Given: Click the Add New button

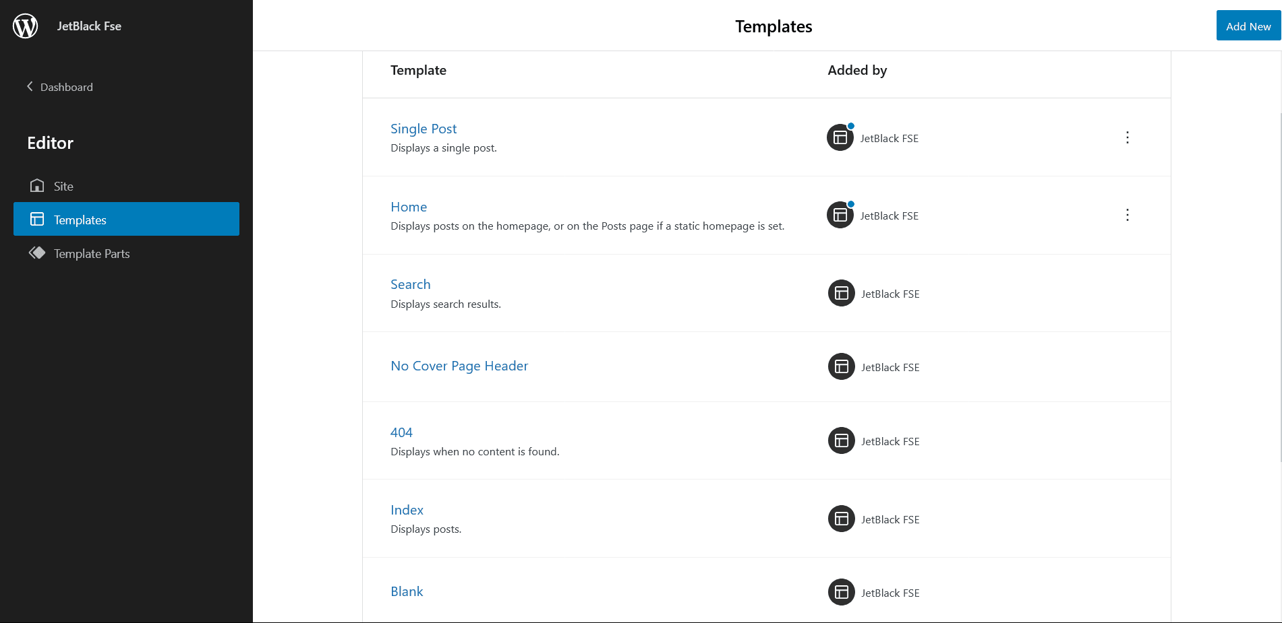Looking at the screenshot, I should click(x=1248, y=26).
